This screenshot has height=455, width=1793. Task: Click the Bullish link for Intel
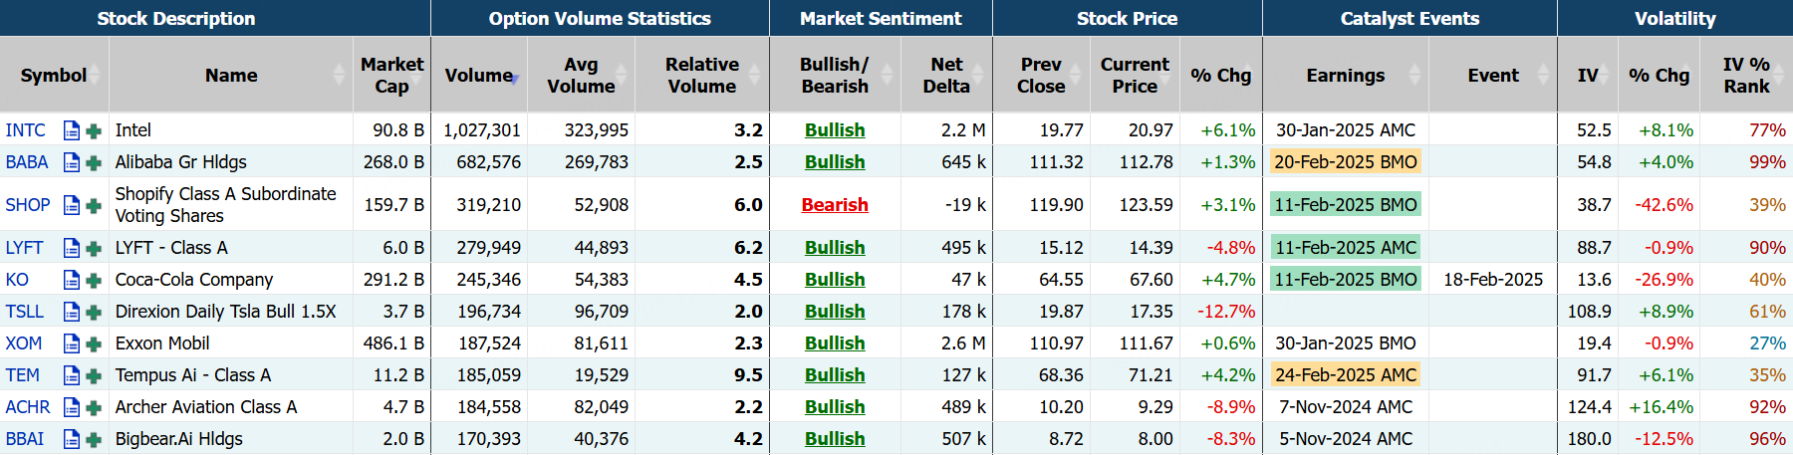tap(835, 130)
